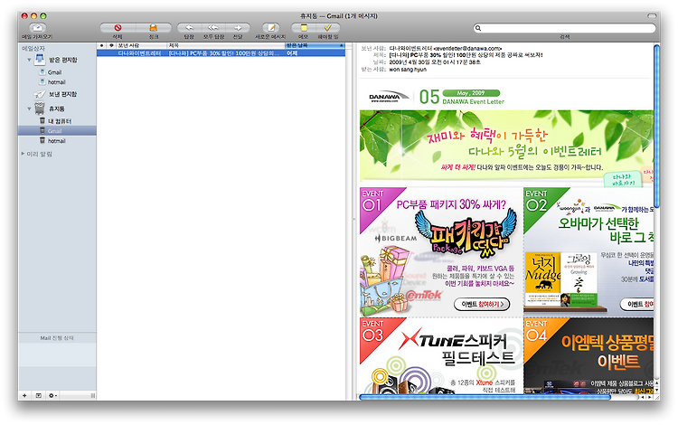The width and height of the screenshot is (678, 425).
Task: Open the Event 04 이엠텍 review banner
Action: pos(589,355)
